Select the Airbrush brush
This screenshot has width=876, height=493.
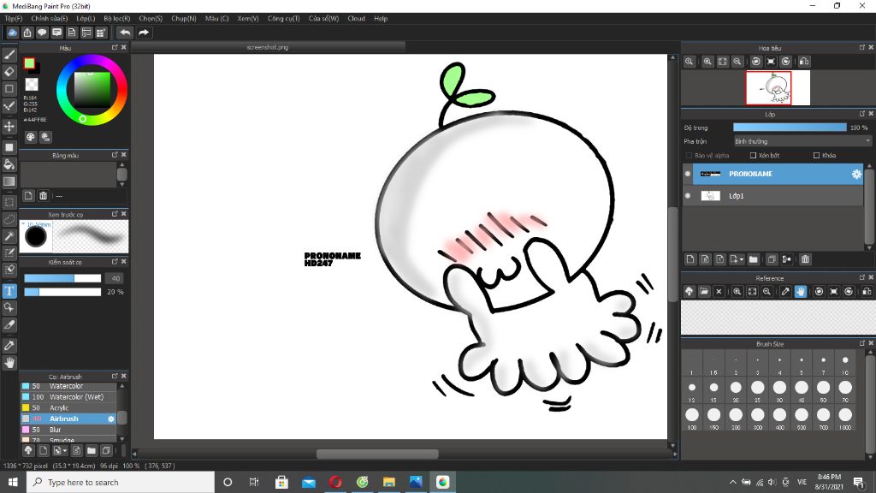(68, 419)
